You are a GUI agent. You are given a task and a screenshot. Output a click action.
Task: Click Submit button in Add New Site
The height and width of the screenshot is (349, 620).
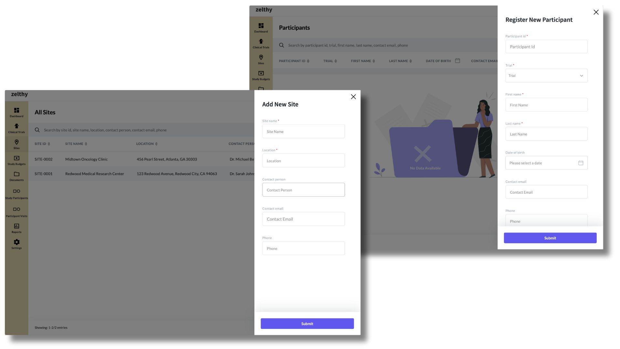(307, 323)
